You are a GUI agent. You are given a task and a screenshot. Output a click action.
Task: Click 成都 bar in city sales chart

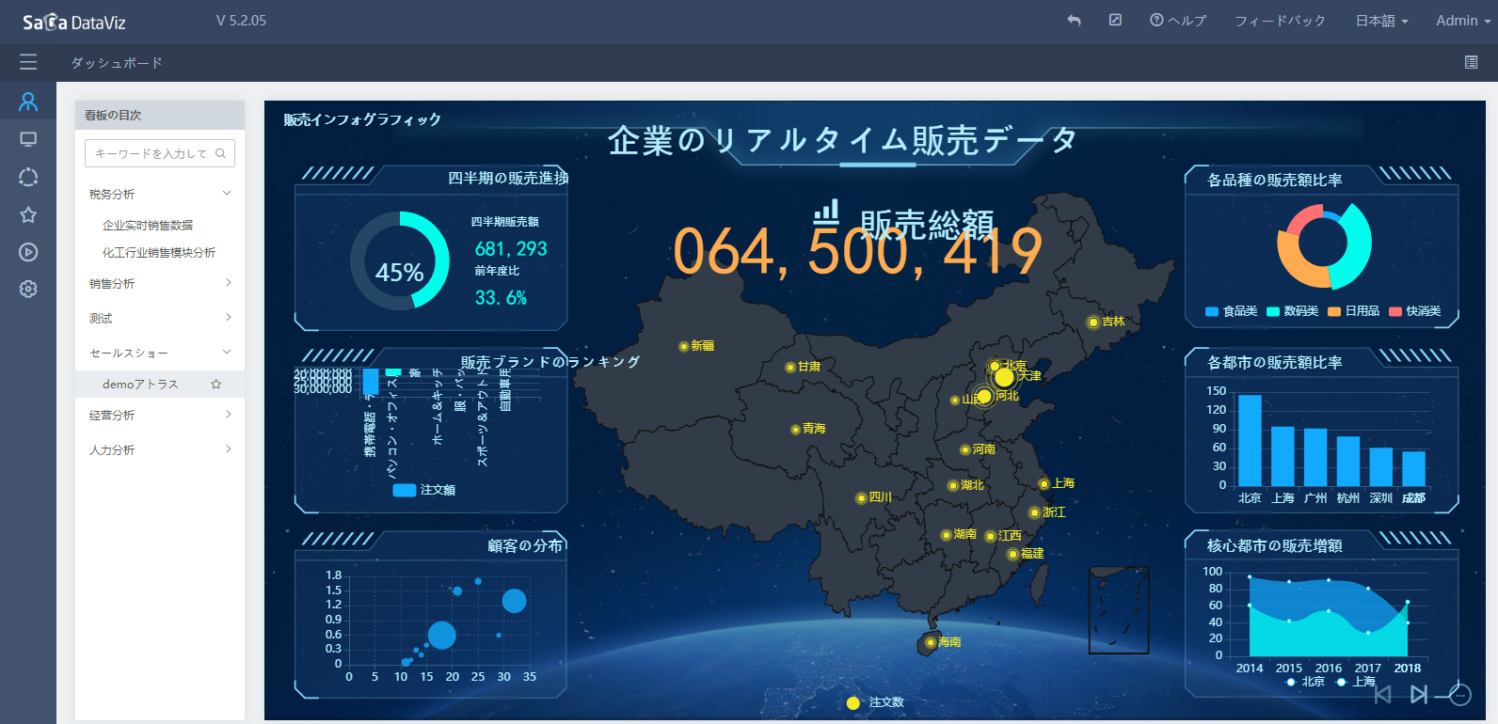pyautogui.click(x=1414, y=468)
